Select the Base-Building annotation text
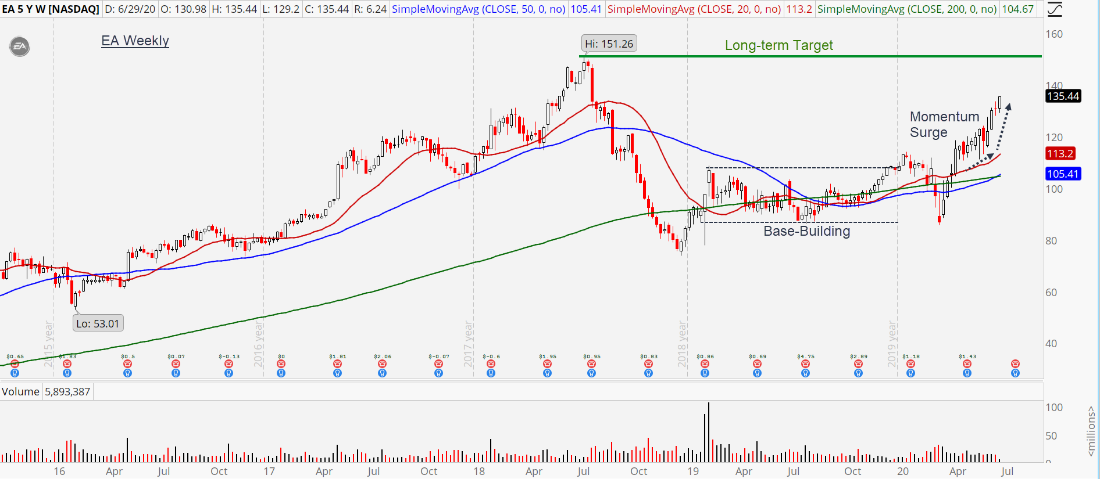 point(807,231)
